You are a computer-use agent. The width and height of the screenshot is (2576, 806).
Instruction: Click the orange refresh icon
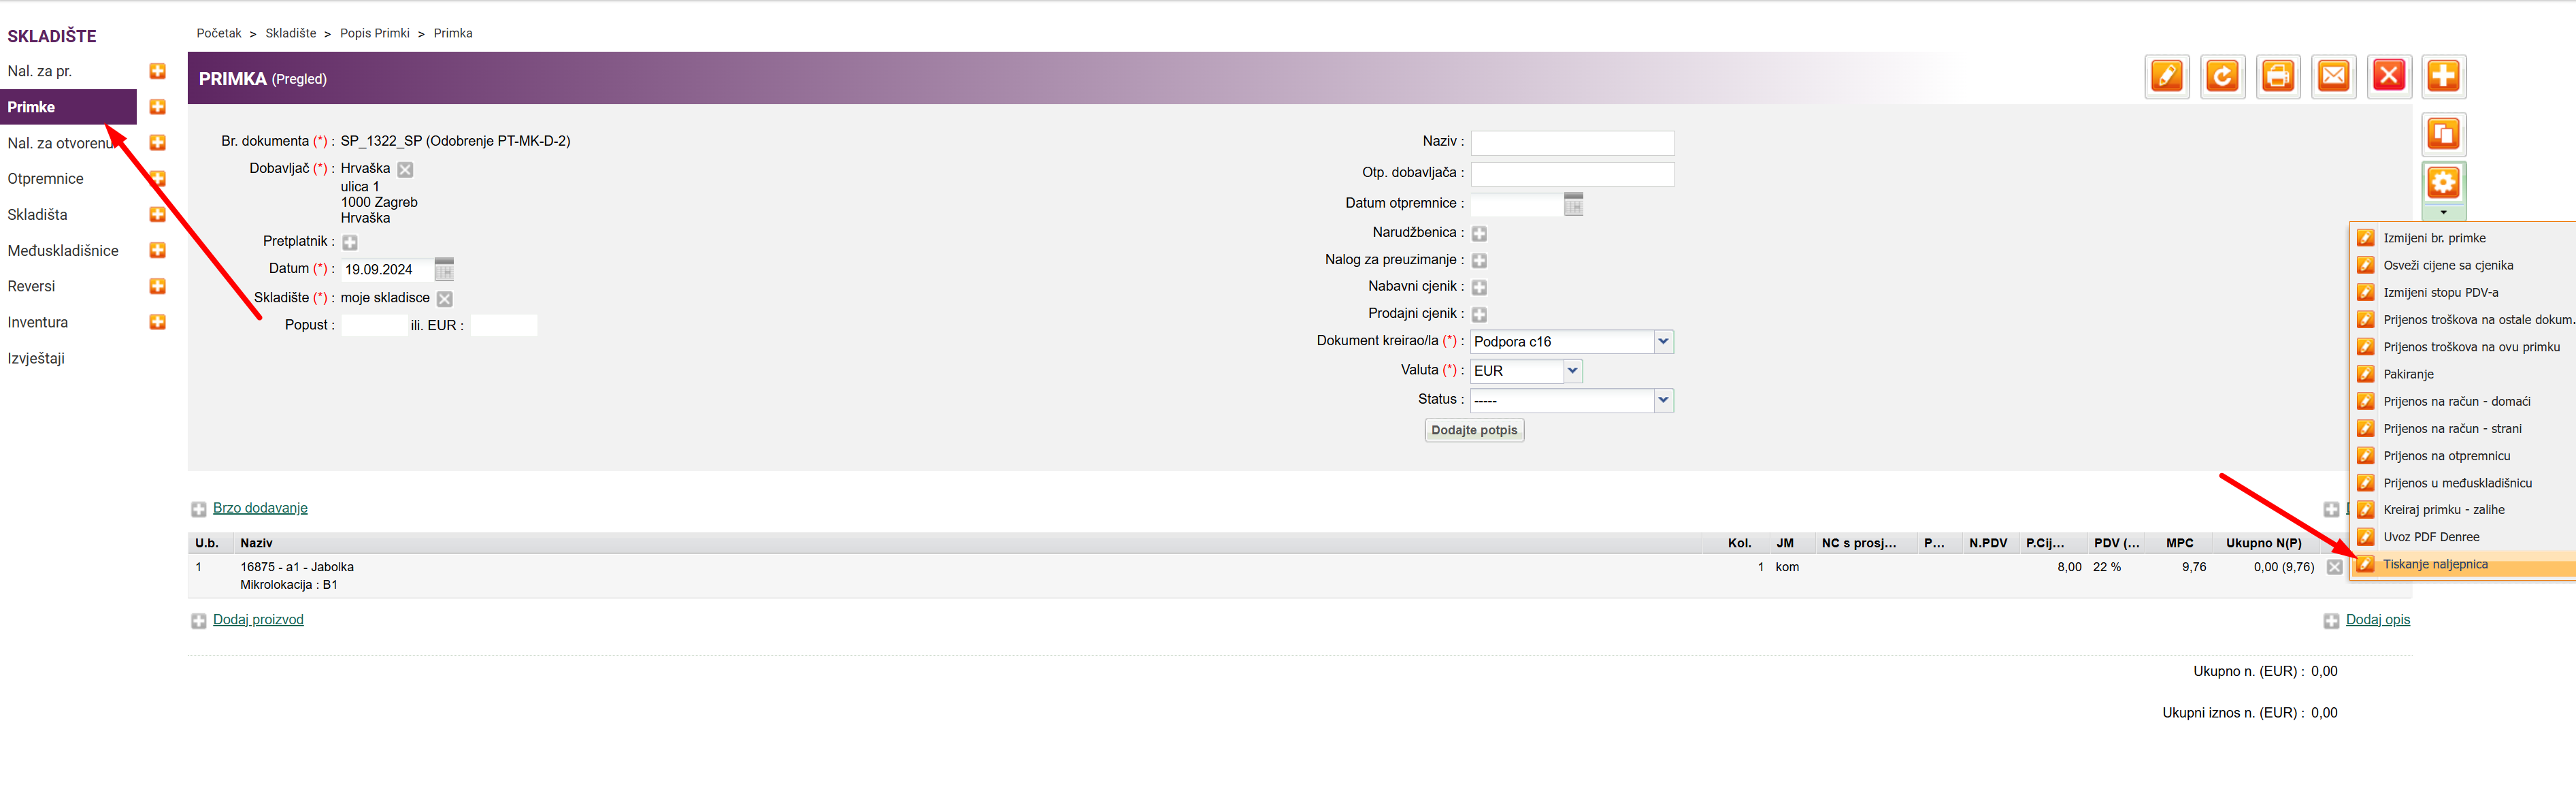(x=2222, y=77)
